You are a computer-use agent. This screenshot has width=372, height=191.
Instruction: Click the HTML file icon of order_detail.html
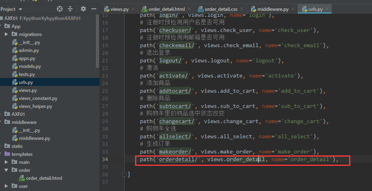tap(22, 178)
